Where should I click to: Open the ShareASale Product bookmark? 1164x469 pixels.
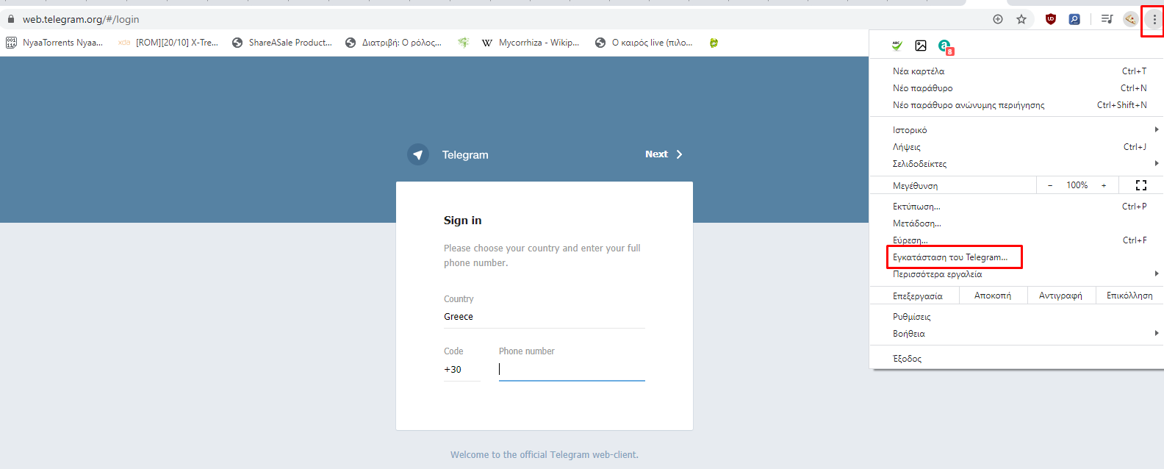click(282, 43)
